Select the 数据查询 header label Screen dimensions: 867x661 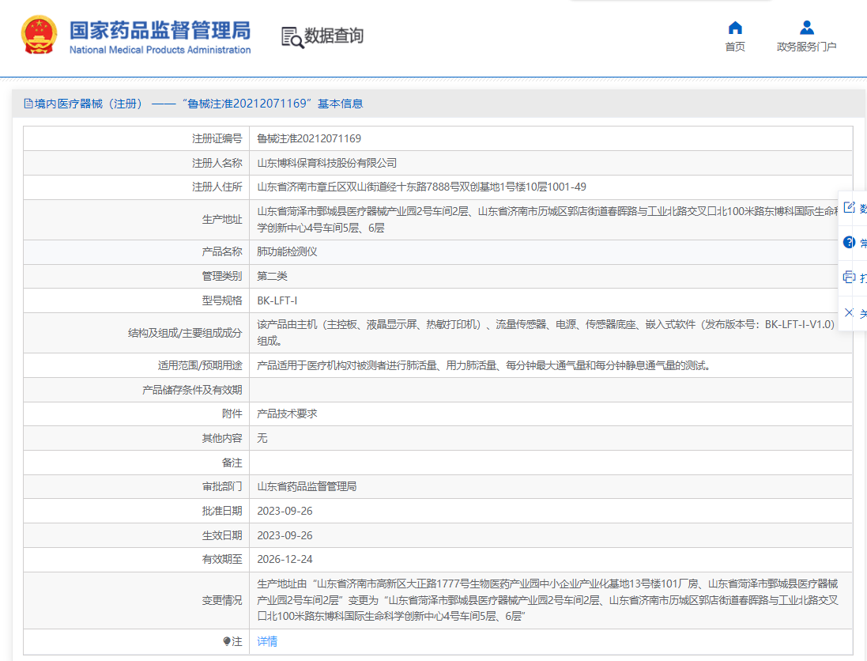coord(334,36)
